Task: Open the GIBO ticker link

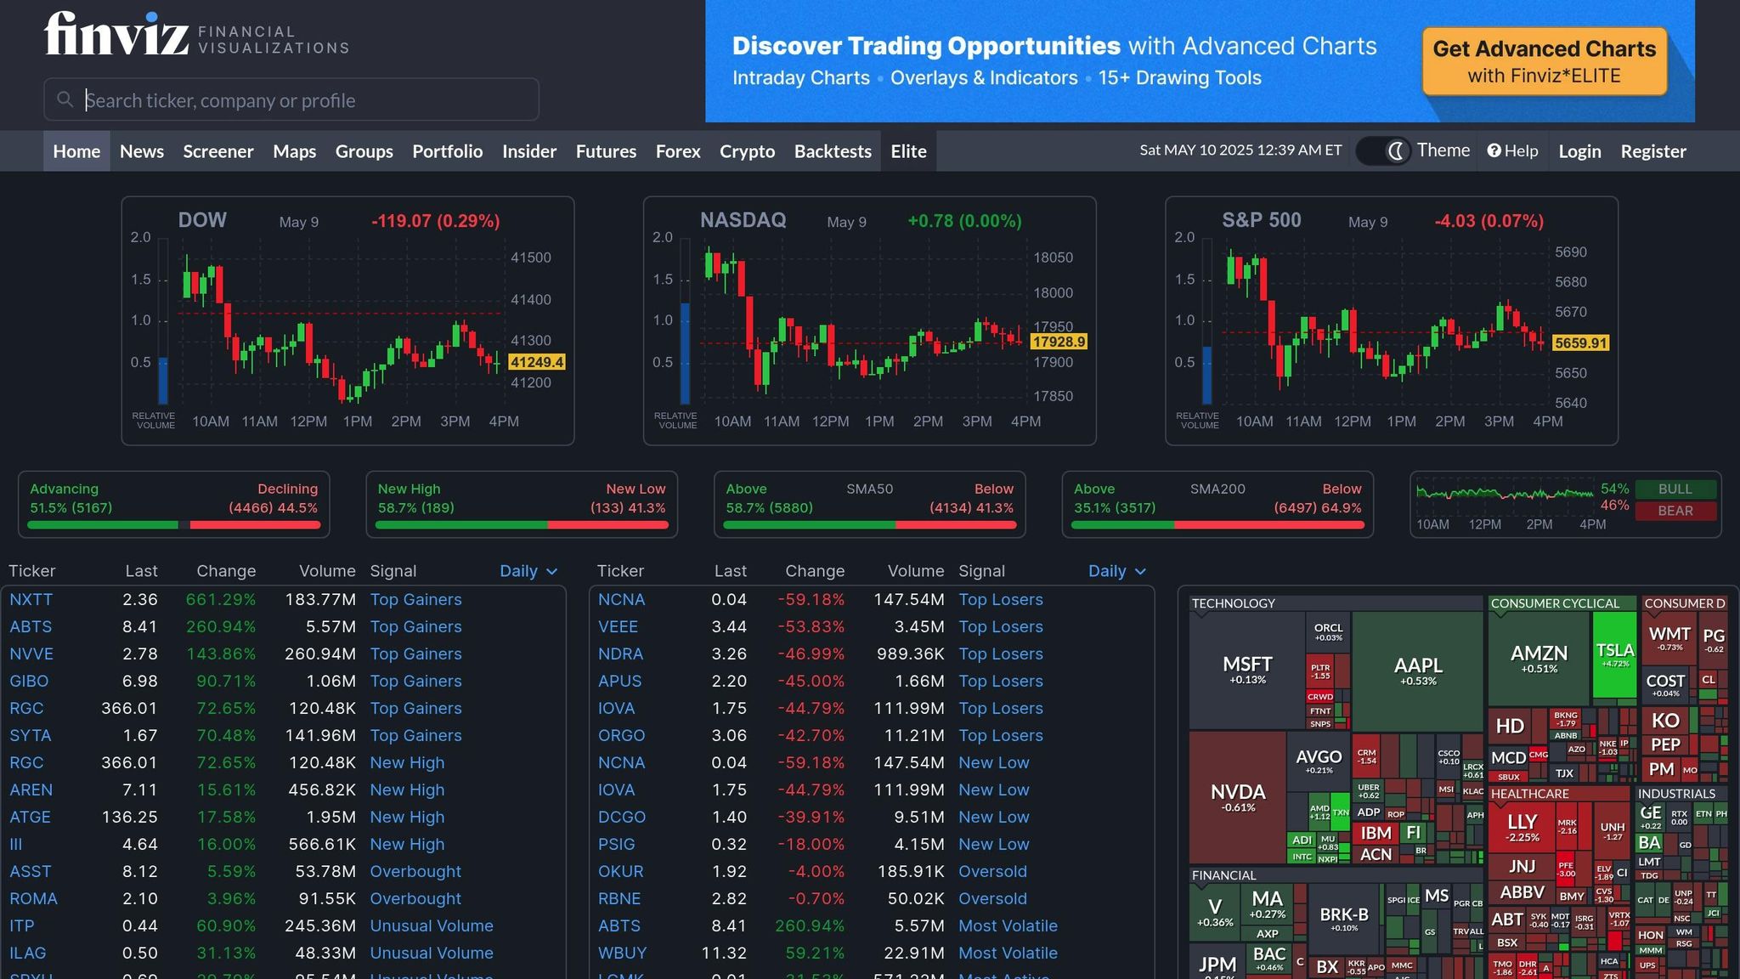Action: (x=29, y=681)
